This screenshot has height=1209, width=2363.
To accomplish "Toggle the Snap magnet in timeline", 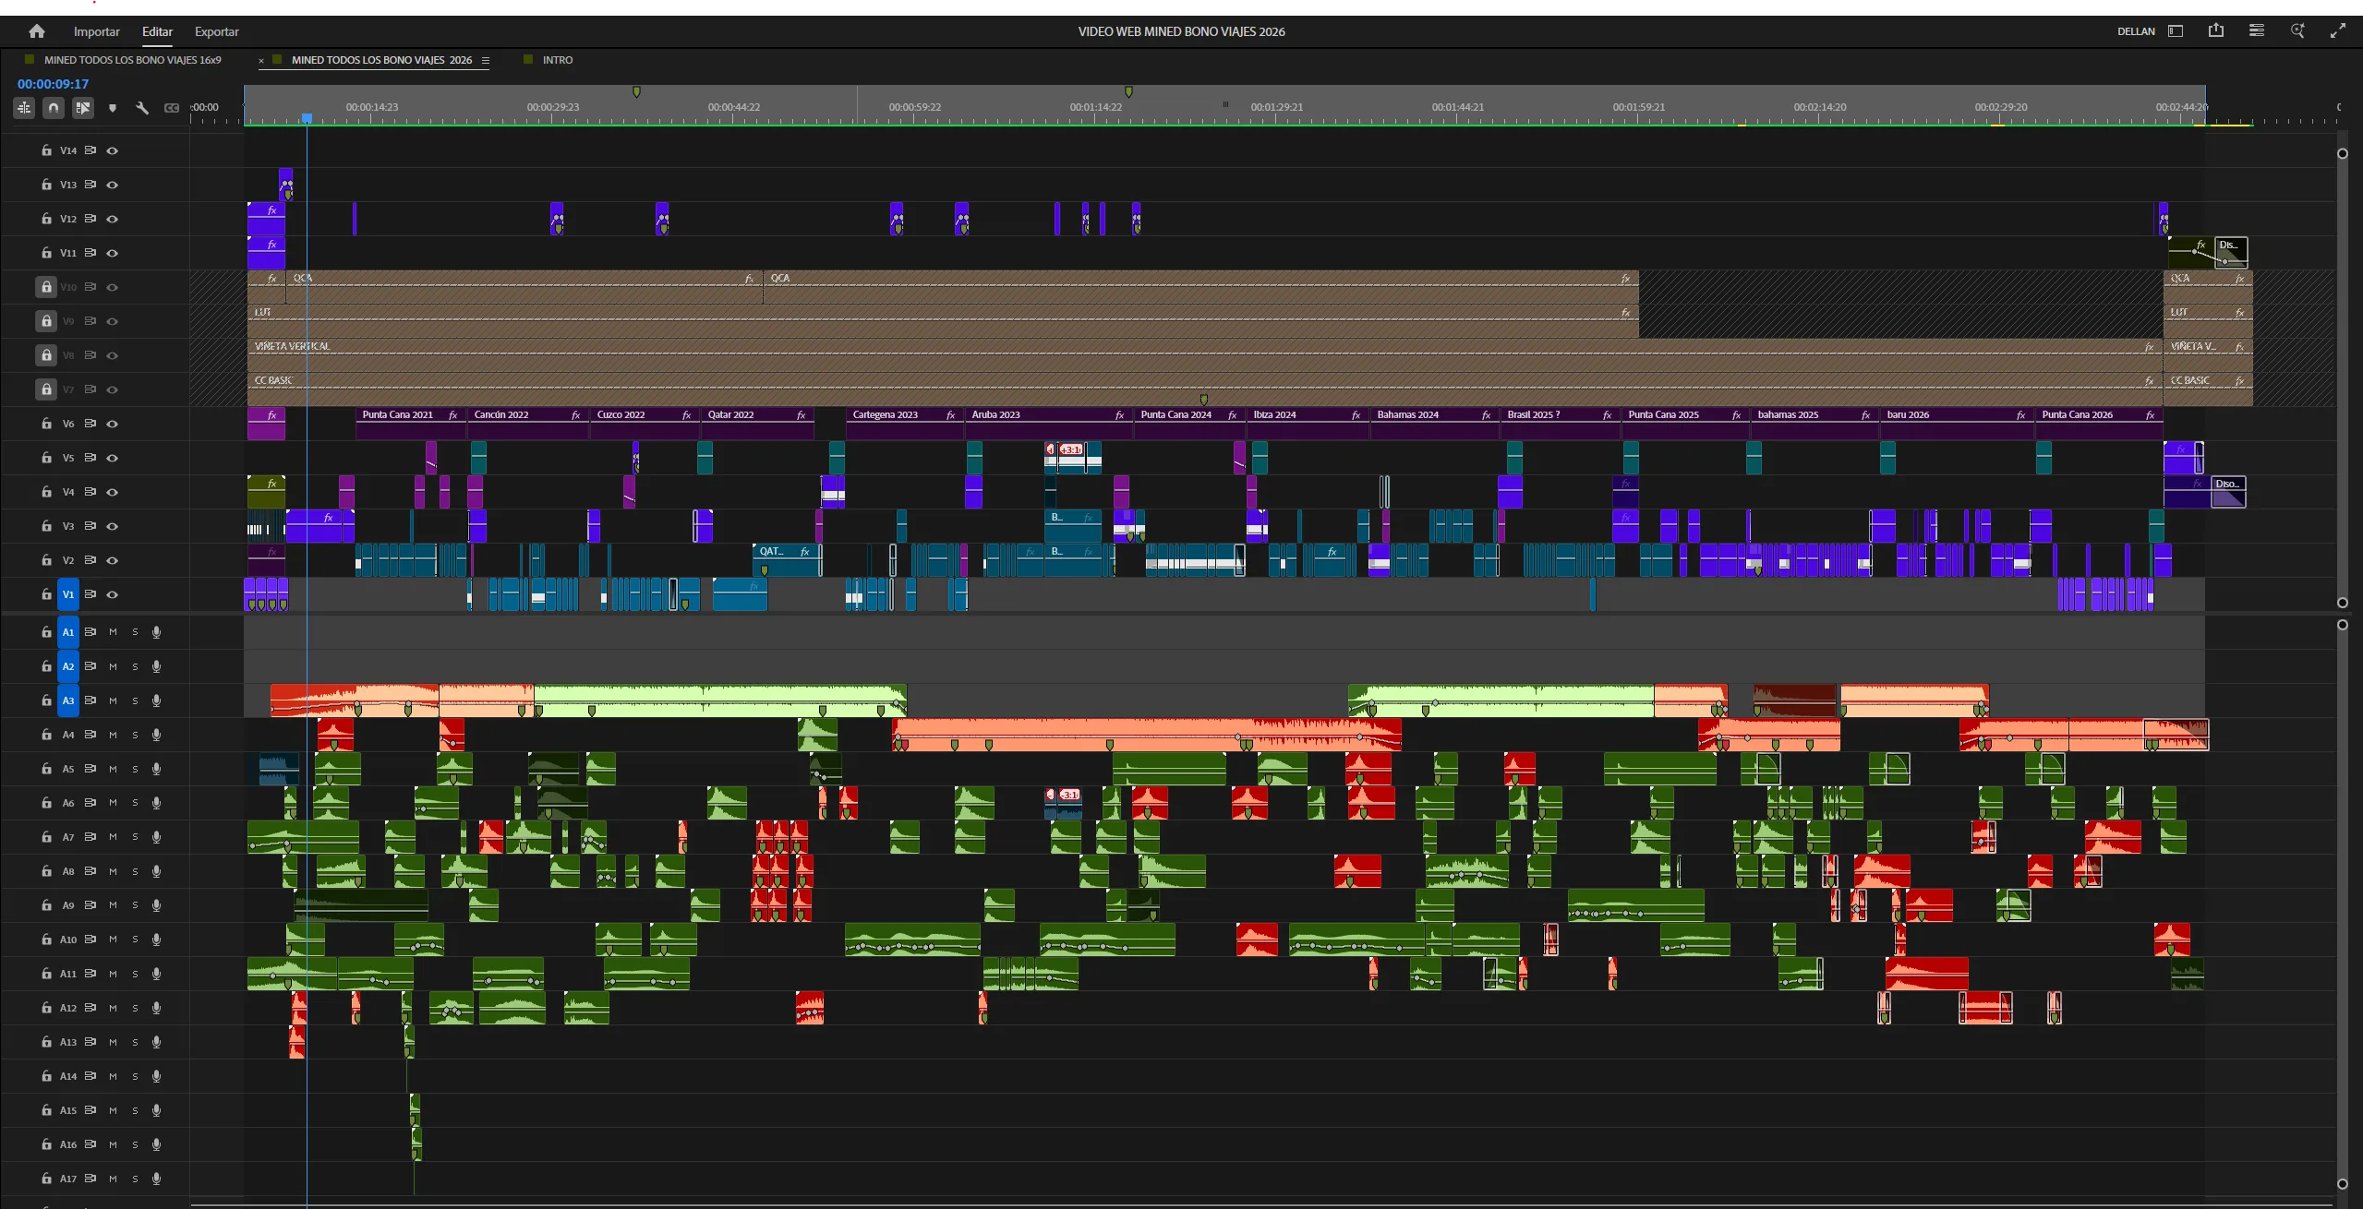I will 54,108.
